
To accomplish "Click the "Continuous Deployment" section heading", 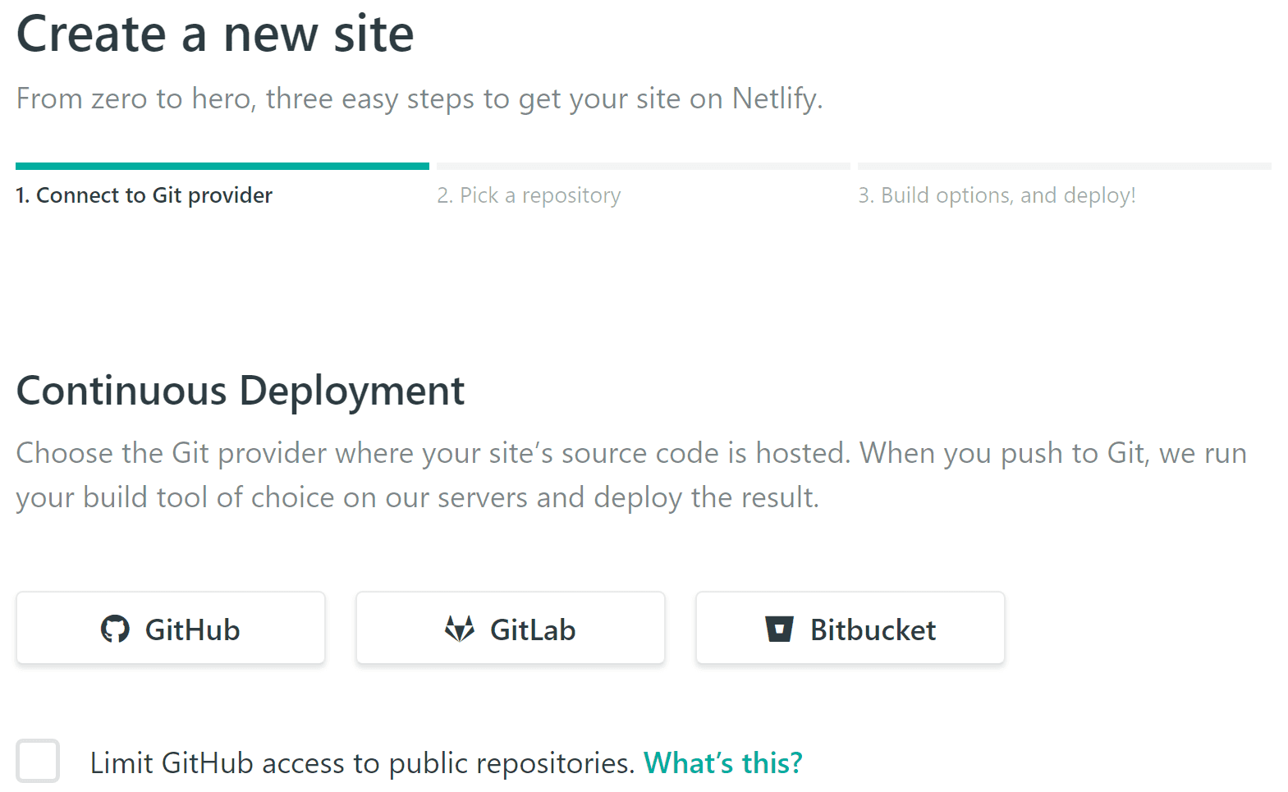I will click(x=241, y=391).
